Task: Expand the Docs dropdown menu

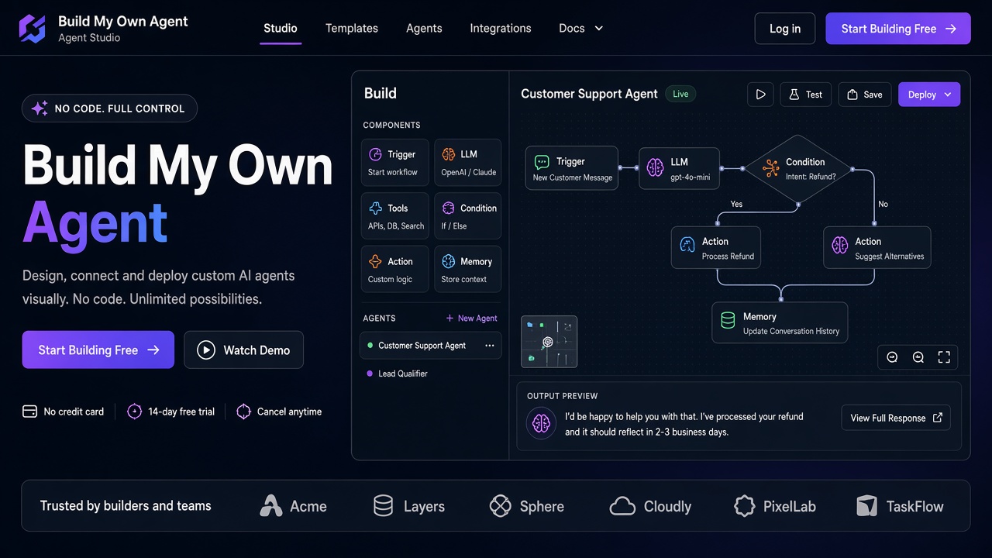Action: click(580, 28)
